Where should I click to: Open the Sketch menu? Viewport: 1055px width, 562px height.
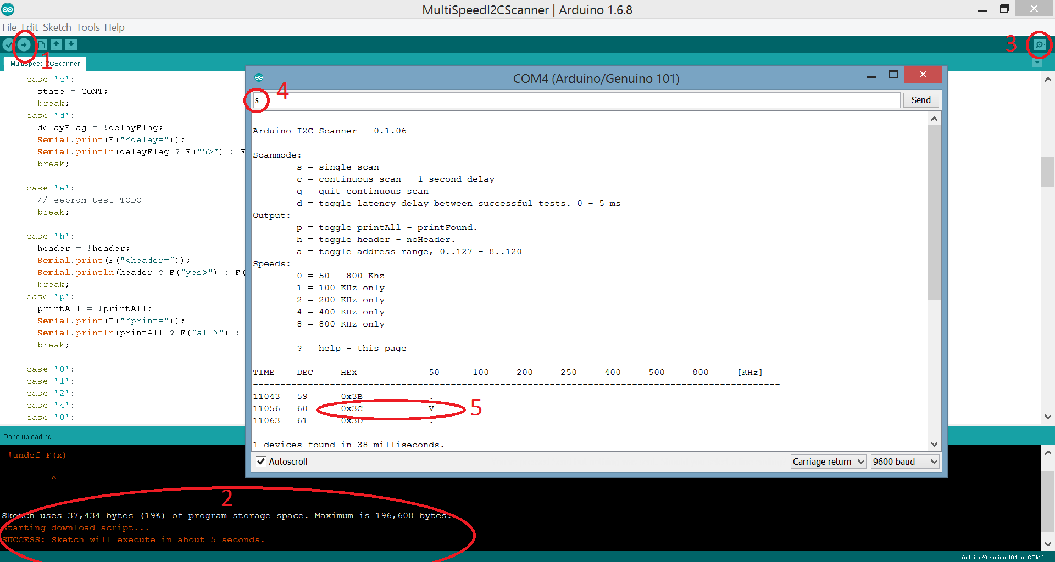click(x=57, y=27)
